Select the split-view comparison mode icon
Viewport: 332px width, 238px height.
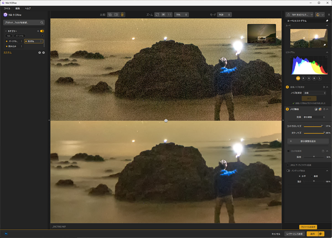click(x=116, y=15)
